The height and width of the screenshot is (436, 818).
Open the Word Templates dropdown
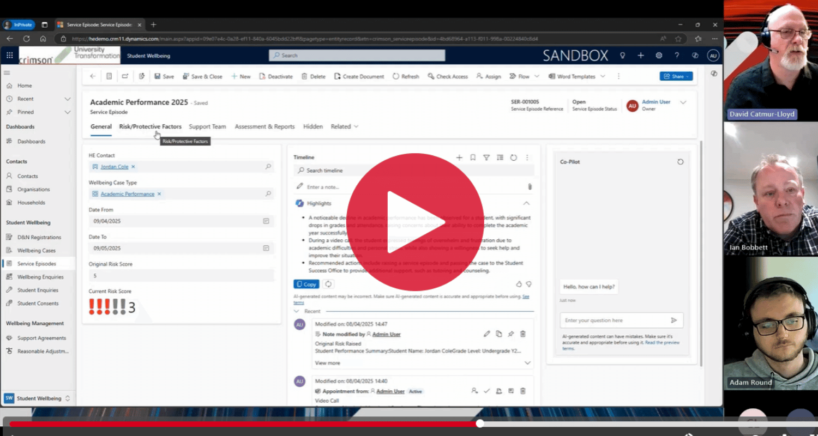tap(576, 76)
